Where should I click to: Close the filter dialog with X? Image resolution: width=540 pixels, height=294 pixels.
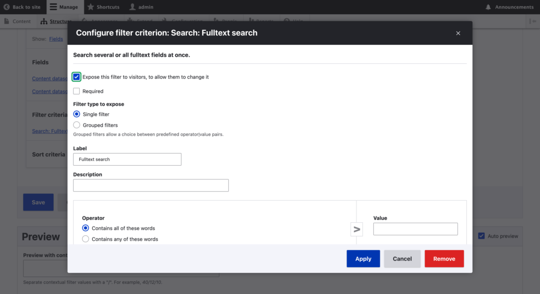[458, 33]
